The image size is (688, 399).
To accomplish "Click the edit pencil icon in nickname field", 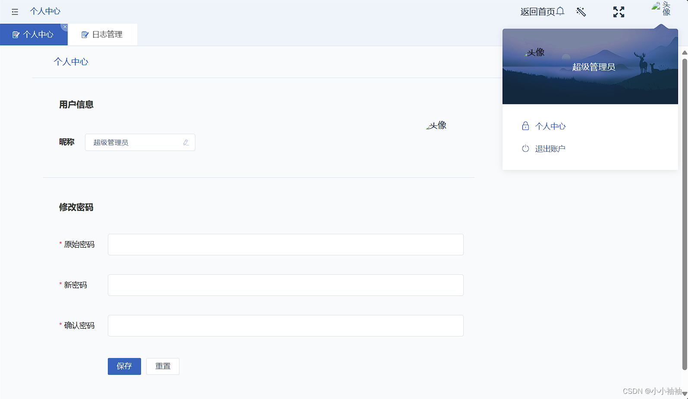I will point(186,142).
